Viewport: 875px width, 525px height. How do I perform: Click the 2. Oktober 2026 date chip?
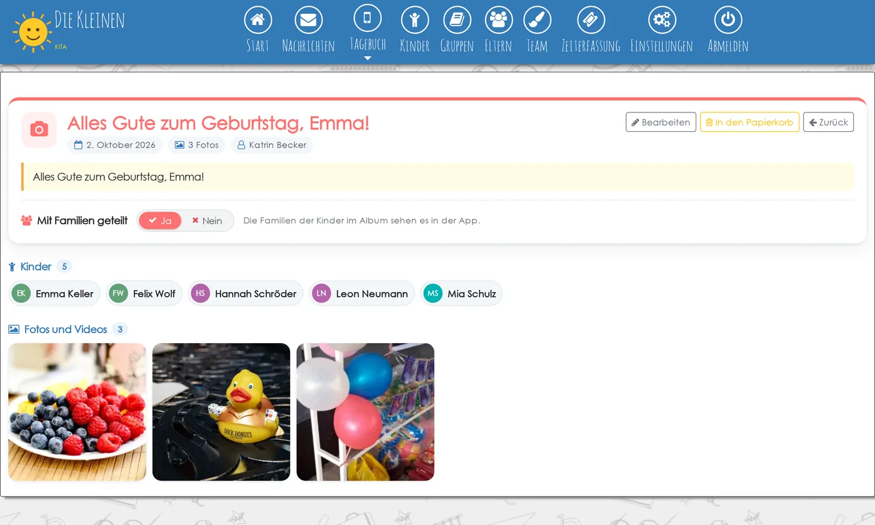point(115,145)
